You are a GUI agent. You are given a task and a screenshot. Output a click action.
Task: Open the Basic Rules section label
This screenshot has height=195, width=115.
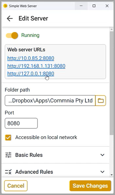point(29,155)
